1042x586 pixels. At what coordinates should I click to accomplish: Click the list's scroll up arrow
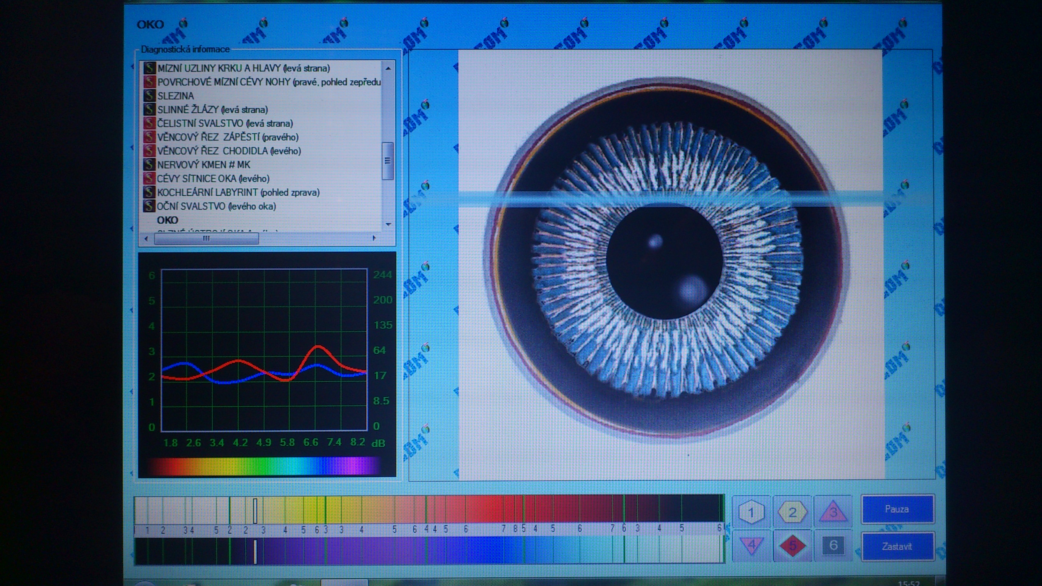coord(388,68)
